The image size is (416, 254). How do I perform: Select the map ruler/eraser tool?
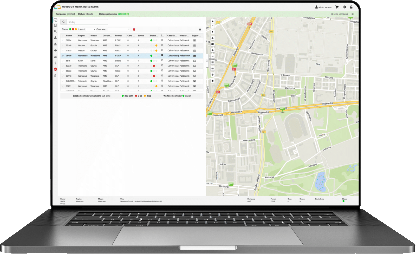point(213,56)
